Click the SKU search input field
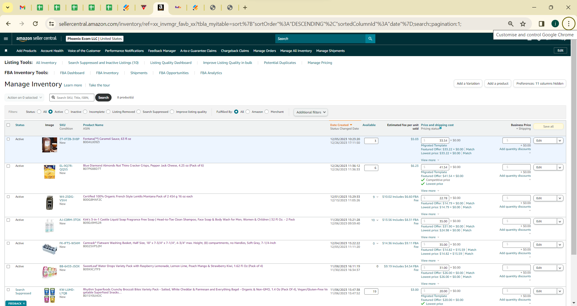Screen dimensions: 577x306 72,97
